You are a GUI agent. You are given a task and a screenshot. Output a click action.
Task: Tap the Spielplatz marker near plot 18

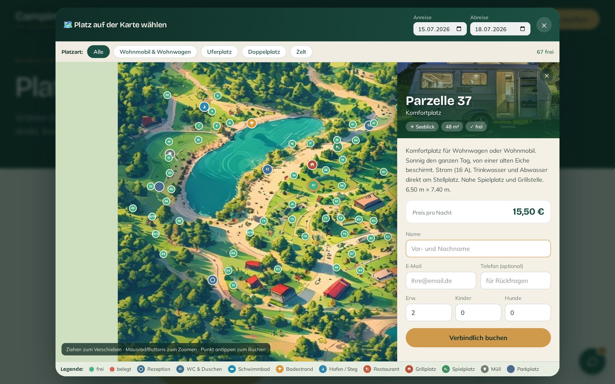337,147
